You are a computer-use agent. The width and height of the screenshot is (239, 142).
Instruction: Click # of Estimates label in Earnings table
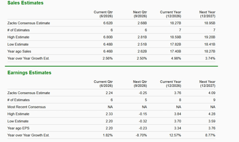click(x=19, y=100)
